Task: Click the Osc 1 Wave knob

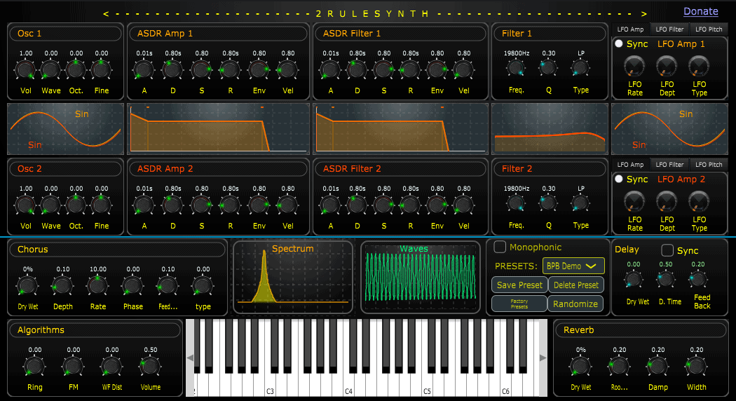Action: 51,69
